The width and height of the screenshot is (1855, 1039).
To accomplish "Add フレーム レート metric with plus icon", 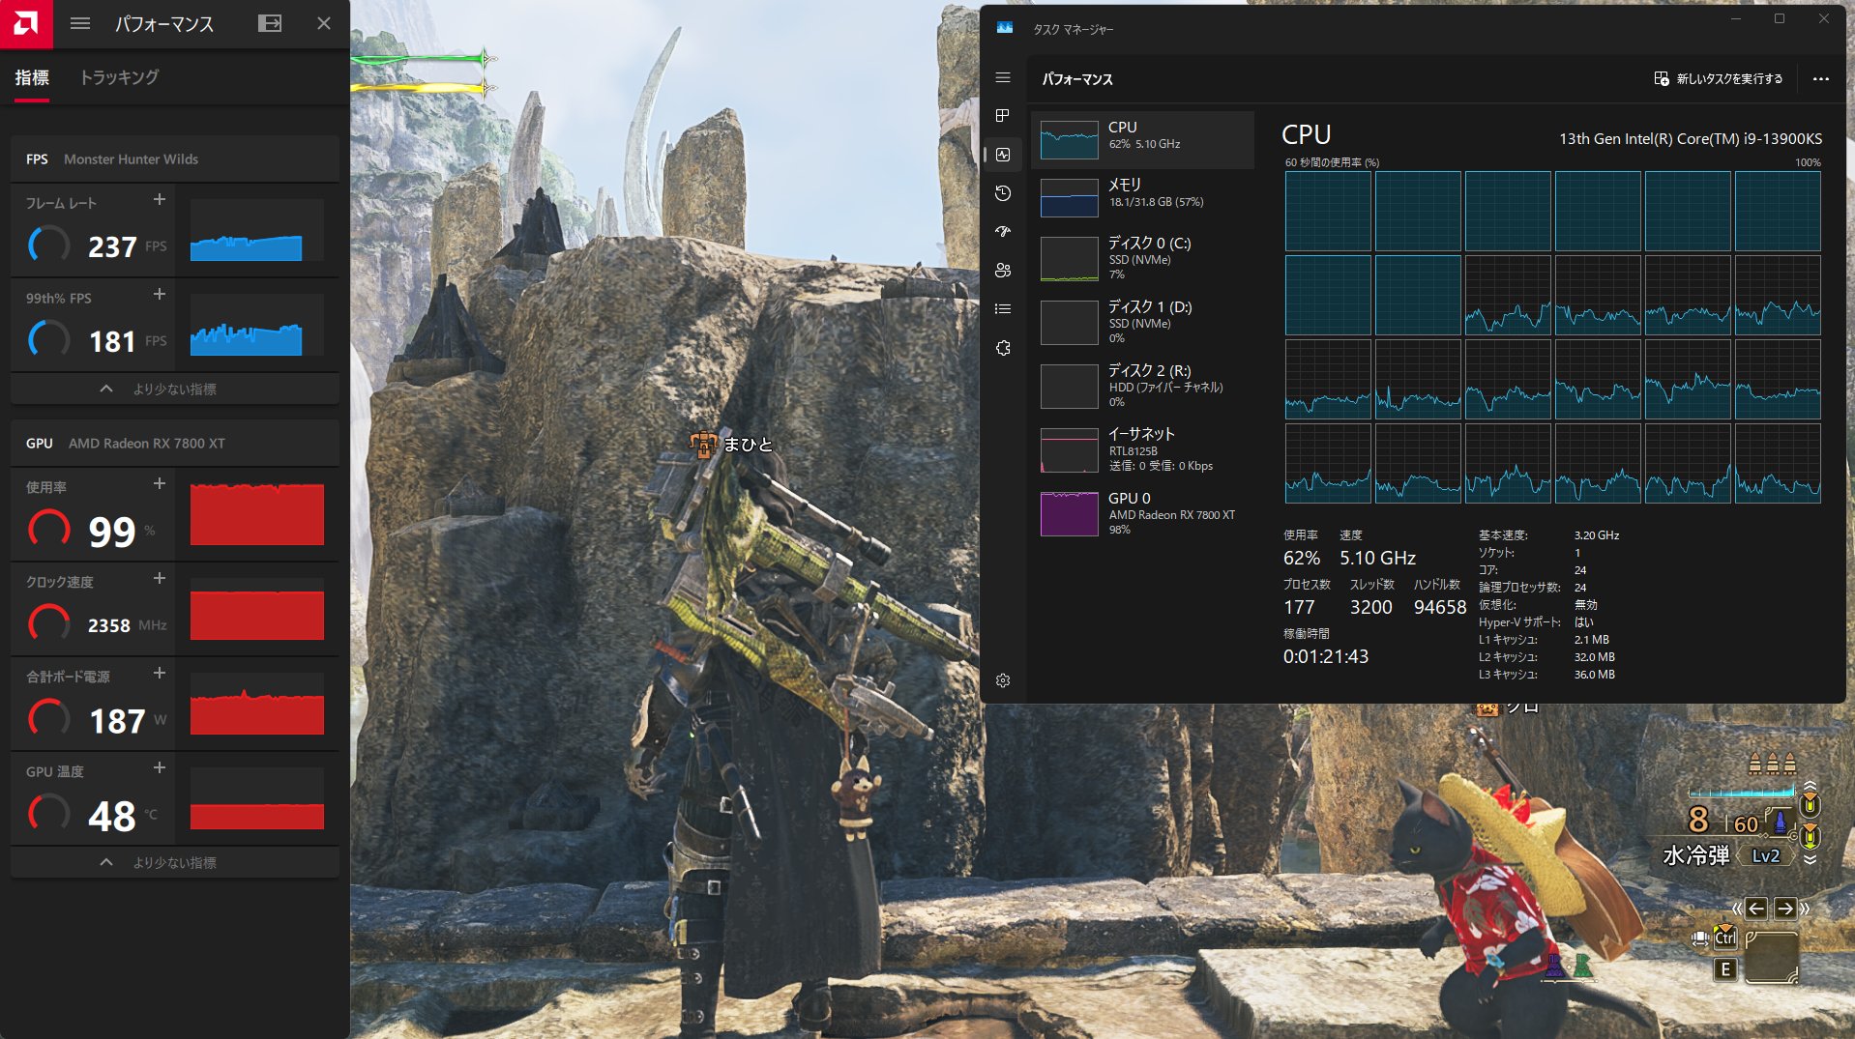I will [160, 199].
